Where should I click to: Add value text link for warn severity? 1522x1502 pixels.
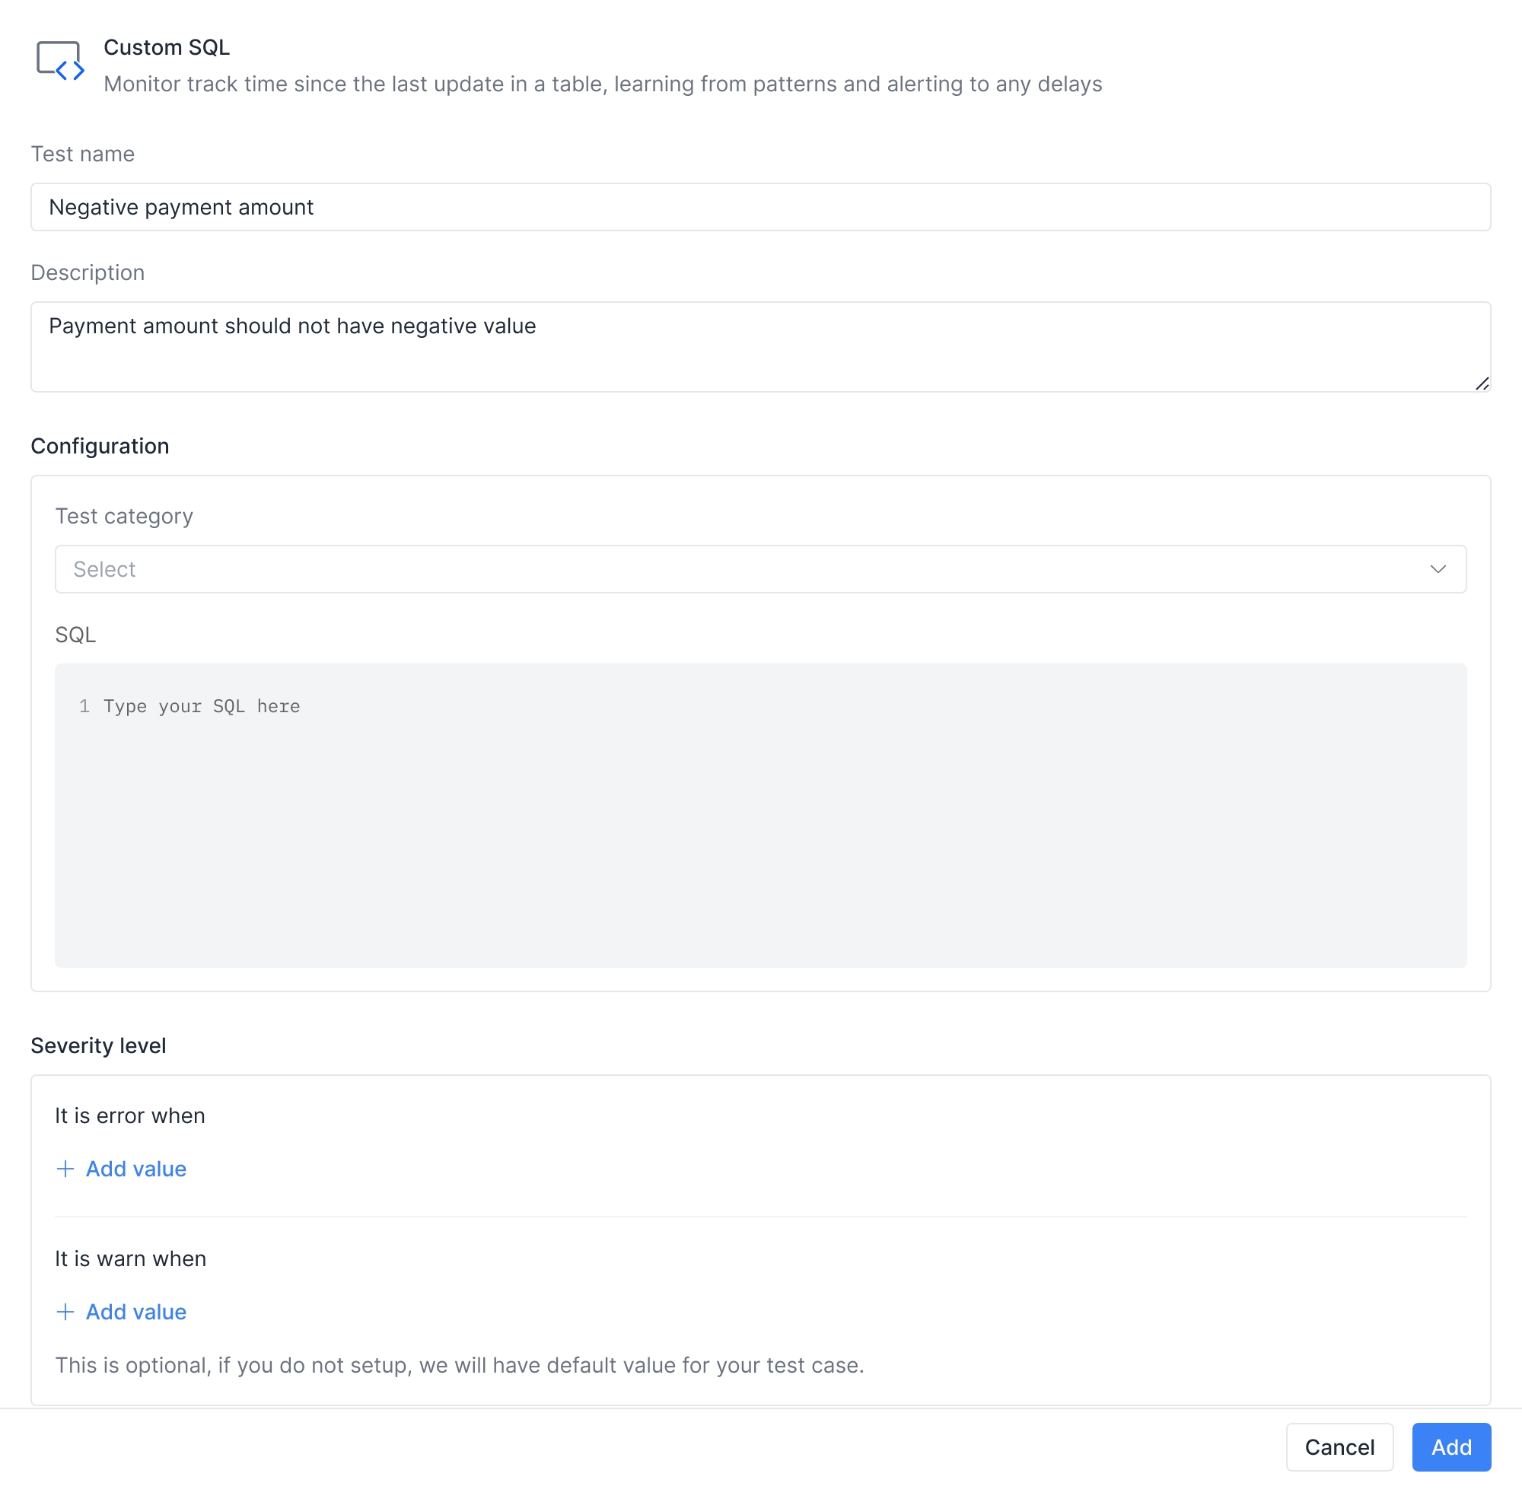click(135, 1311)
